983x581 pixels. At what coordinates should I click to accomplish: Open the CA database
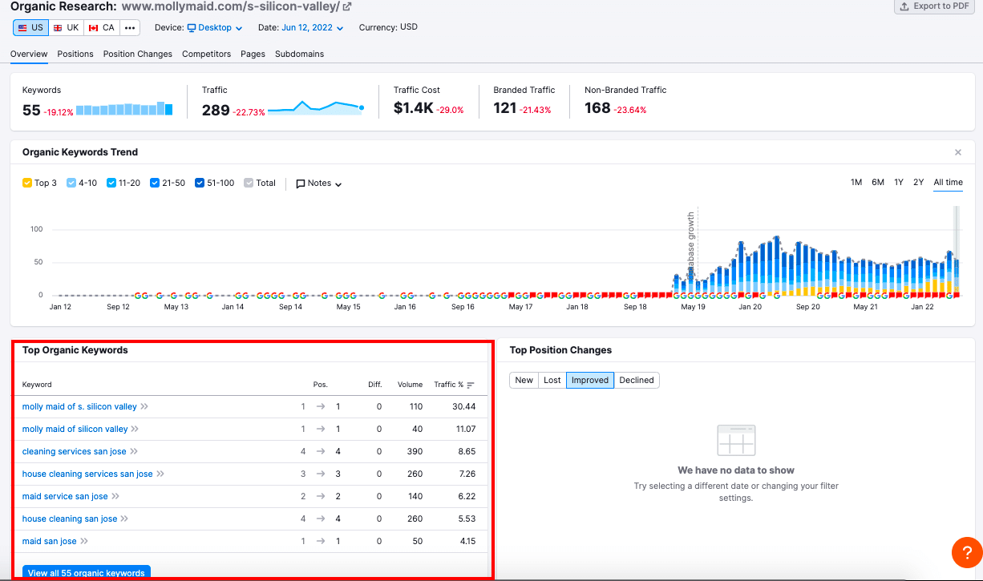(101, 26)
